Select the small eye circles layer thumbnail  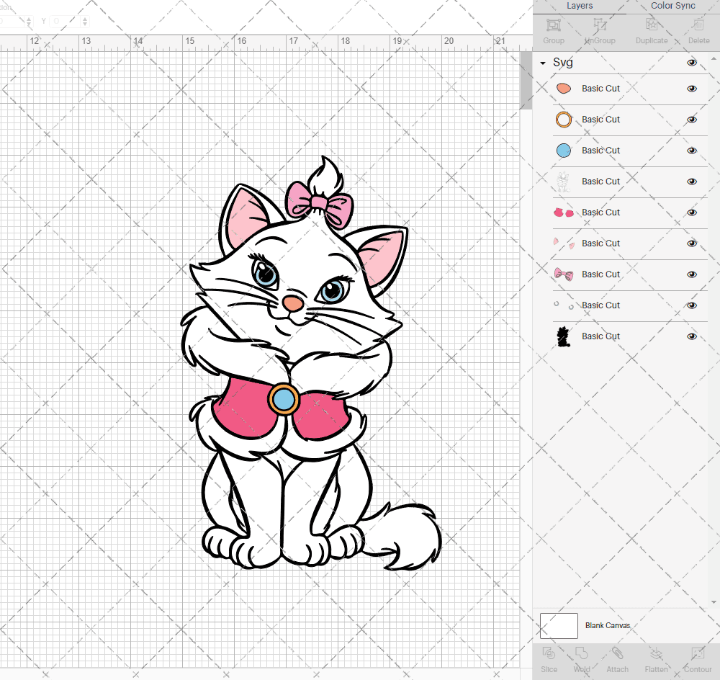click(x=564, y=305)
